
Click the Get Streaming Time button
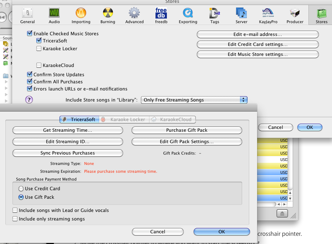(x=68, y=130)
